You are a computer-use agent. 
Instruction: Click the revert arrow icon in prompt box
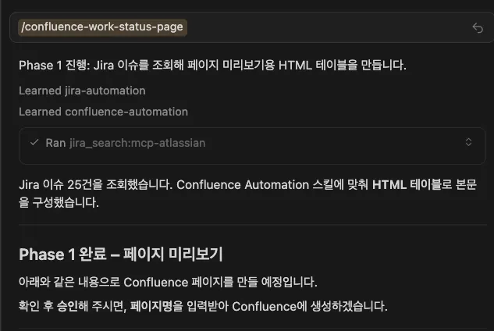[478, 28]
